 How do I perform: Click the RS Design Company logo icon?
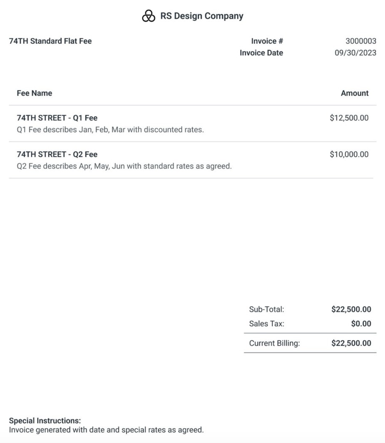click(x=149, y=16)
